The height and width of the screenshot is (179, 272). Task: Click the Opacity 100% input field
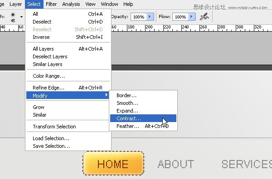tap(139, 17)
